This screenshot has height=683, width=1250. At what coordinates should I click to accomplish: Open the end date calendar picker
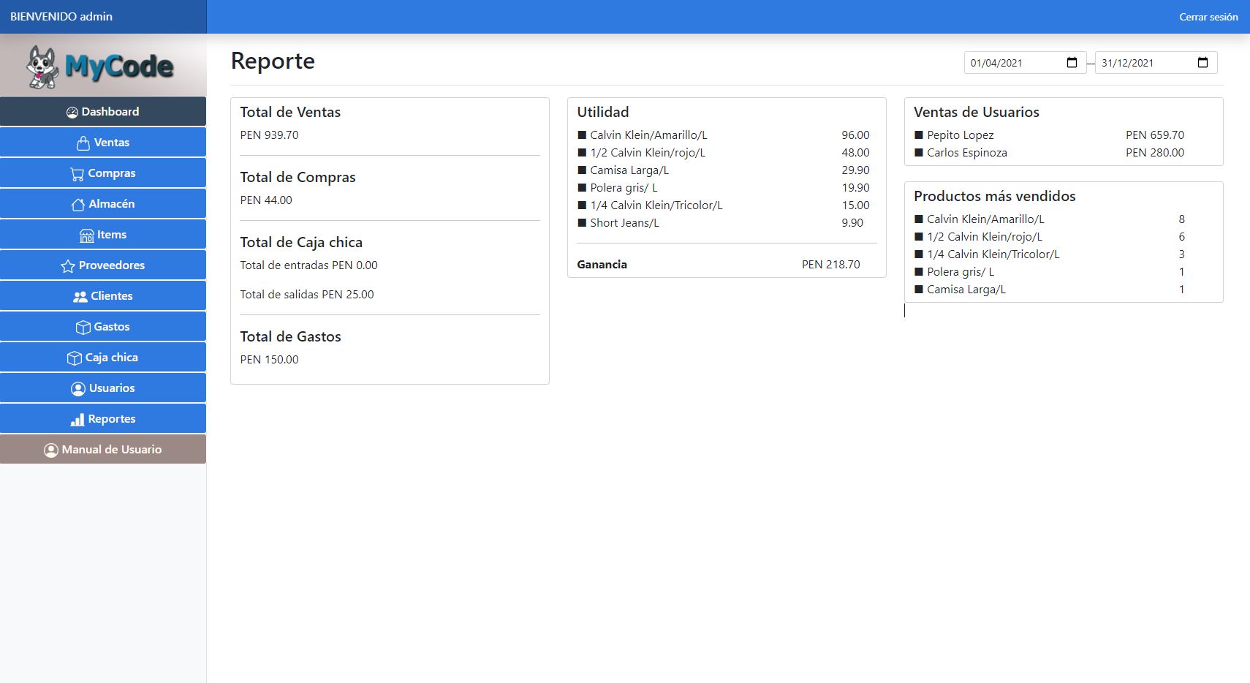click(1202, 63)
